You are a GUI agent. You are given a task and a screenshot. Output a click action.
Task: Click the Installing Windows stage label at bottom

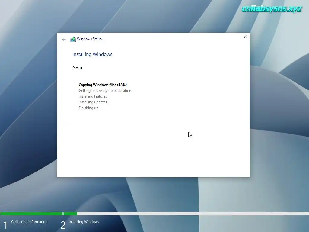click(x=84, y=222)
